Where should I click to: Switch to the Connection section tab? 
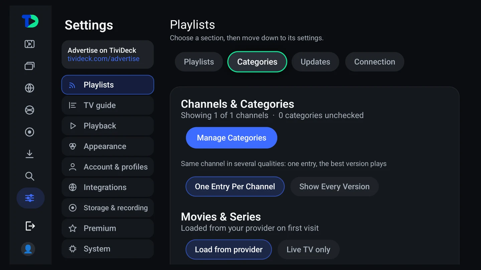374,62
